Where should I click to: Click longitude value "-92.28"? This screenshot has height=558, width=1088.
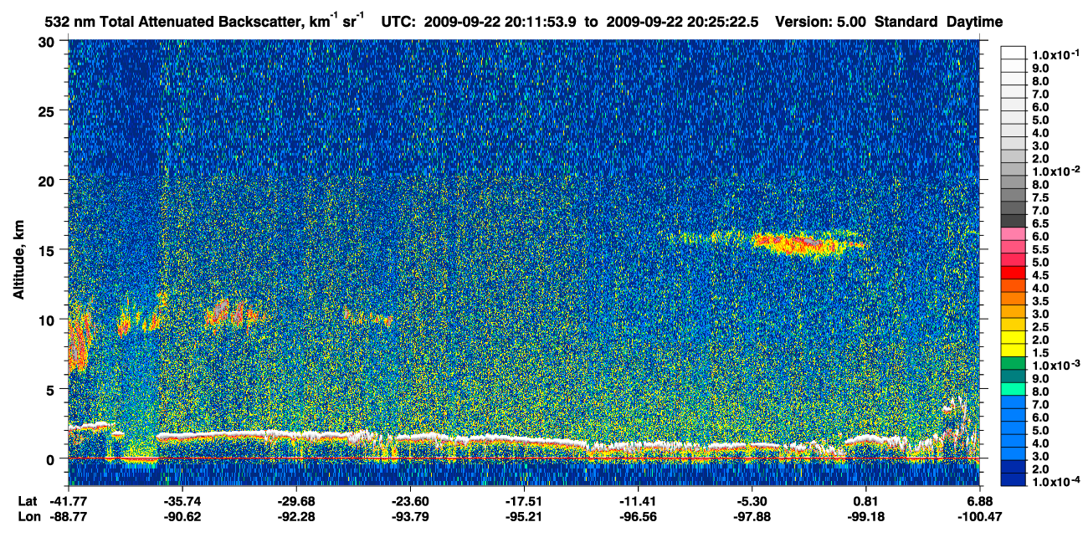(295, 516)
